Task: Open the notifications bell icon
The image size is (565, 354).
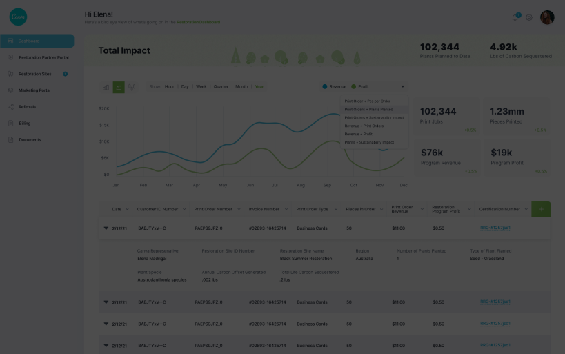Action: (x=515, y=17)
